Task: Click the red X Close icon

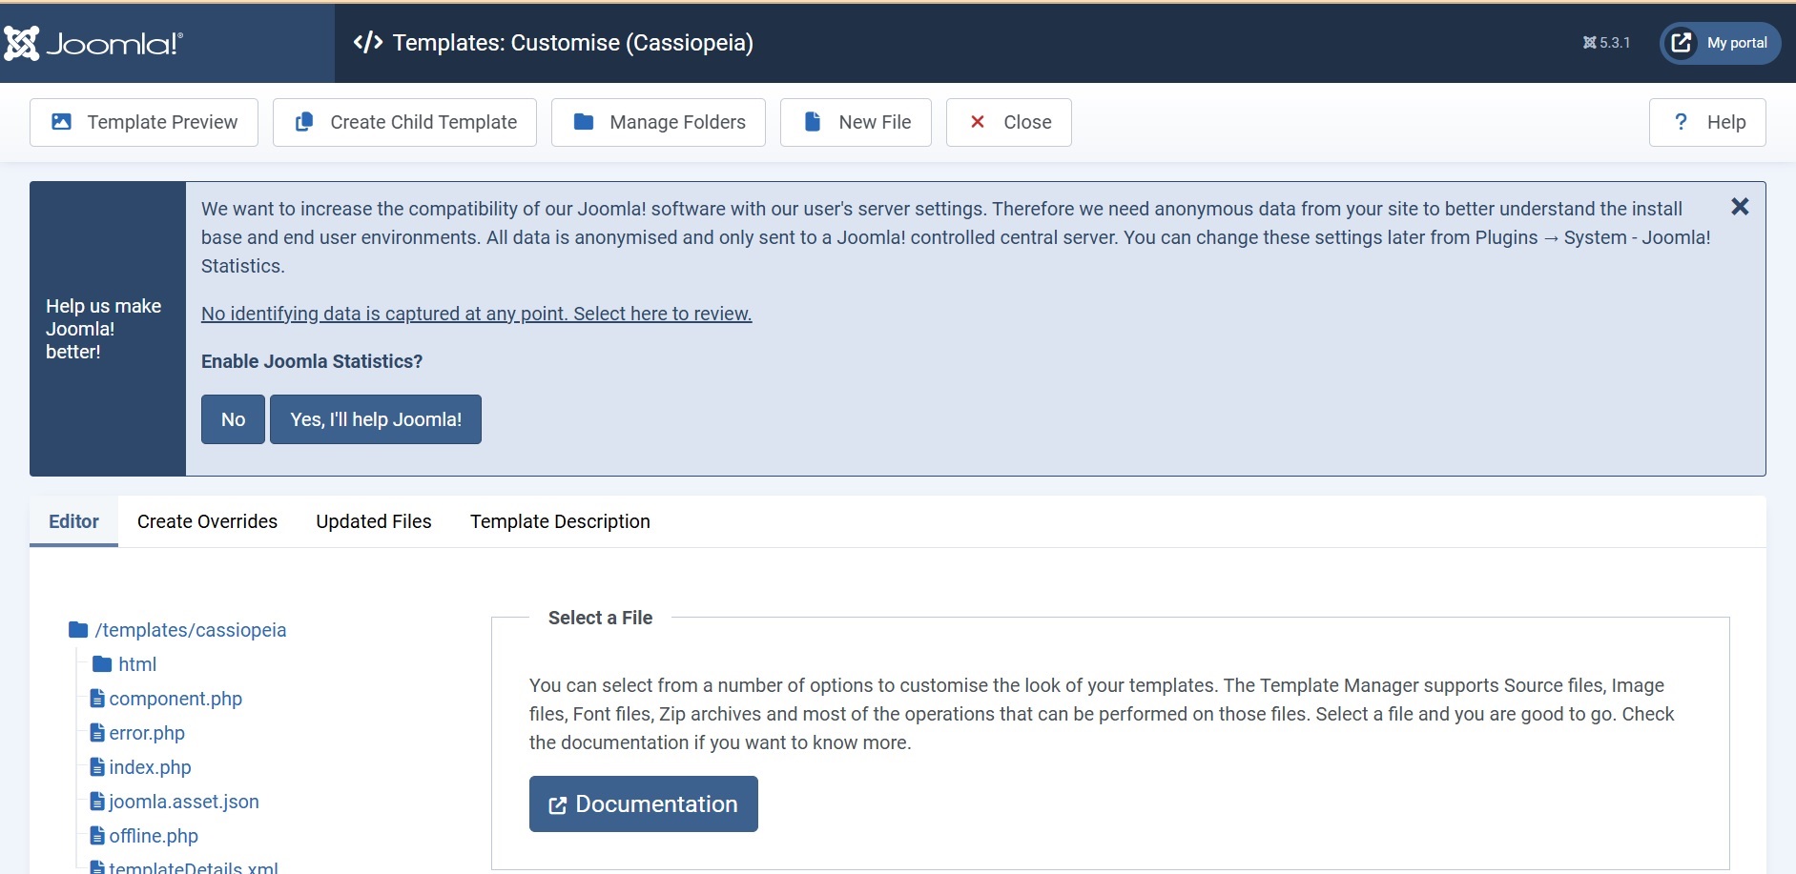Action: coord(978,122)
